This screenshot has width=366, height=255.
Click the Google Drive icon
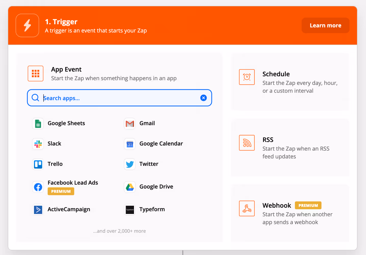click(x=130, y=187)
